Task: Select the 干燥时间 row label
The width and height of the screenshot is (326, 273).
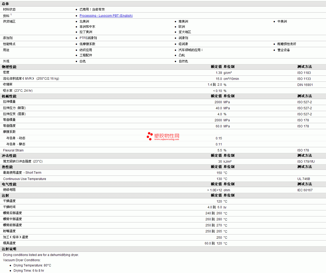Action: [x=9, y=207]
